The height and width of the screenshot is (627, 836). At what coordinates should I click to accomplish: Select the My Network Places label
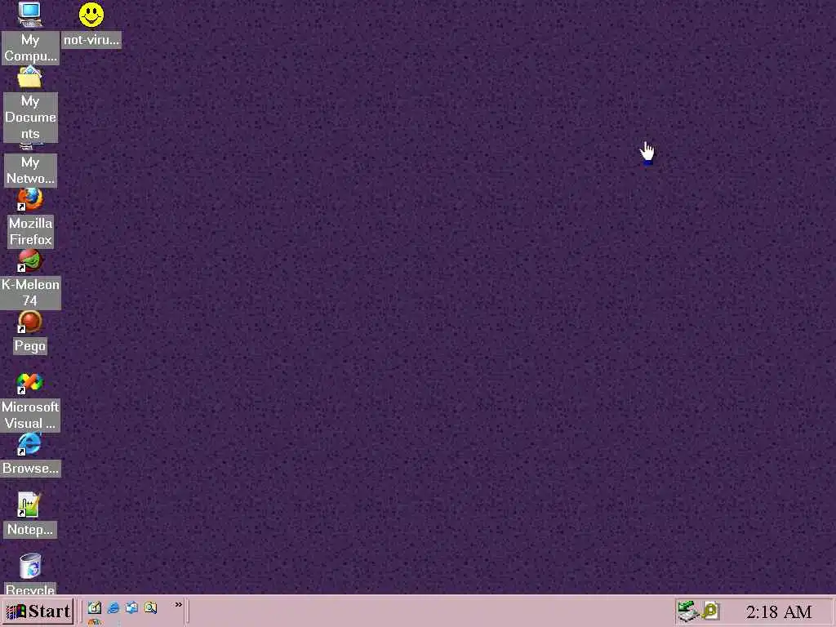30,170
